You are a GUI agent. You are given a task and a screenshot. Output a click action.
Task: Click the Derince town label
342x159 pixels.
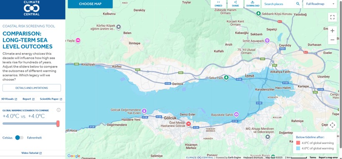[178, 84]
